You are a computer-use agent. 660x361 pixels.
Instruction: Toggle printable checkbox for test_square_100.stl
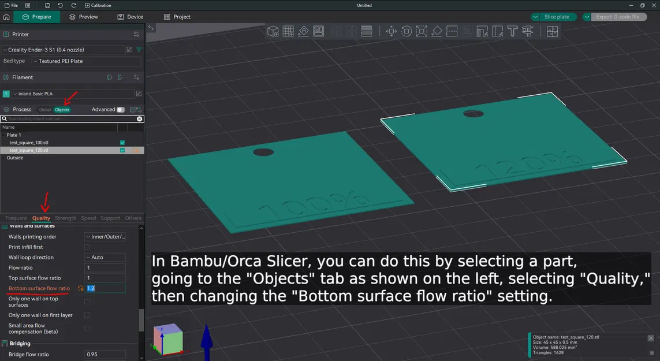pyautogui.click(x=122, y=143)
